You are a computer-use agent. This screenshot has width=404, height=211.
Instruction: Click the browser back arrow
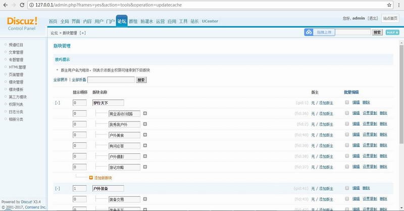6,5
